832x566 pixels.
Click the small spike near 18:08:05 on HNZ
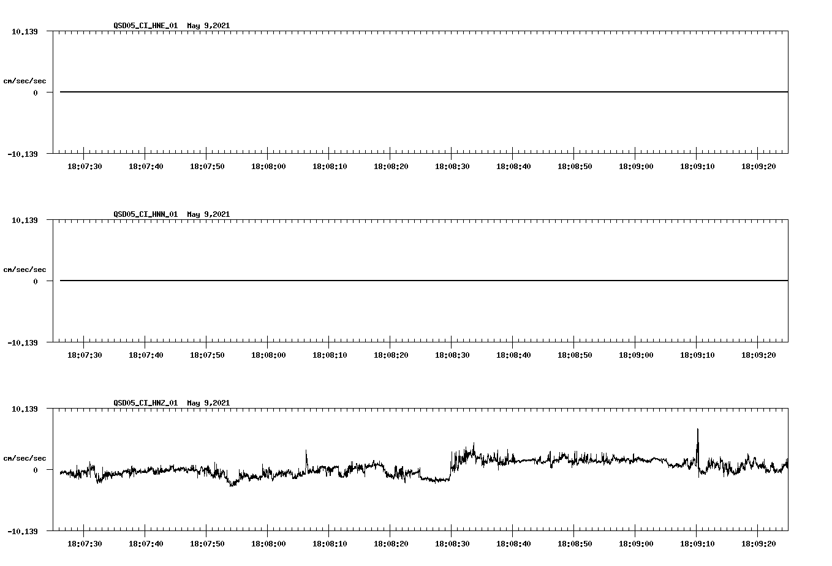point(306,453)
